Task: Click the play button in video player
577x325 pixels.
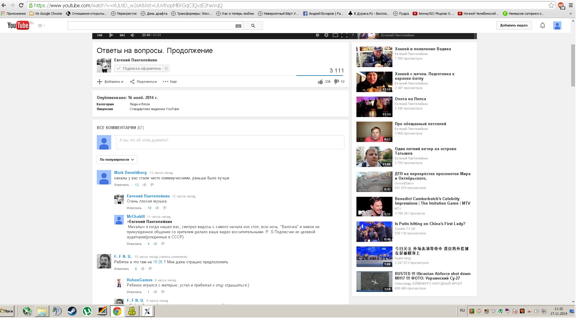Action: click(x=111, y=35)
